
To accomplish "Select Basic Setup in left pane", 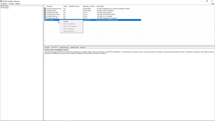I will pos(4,6).
